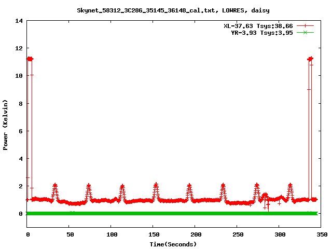Click the y-axis tick label 6
332x249 pixels.
(x=21, y=131)
